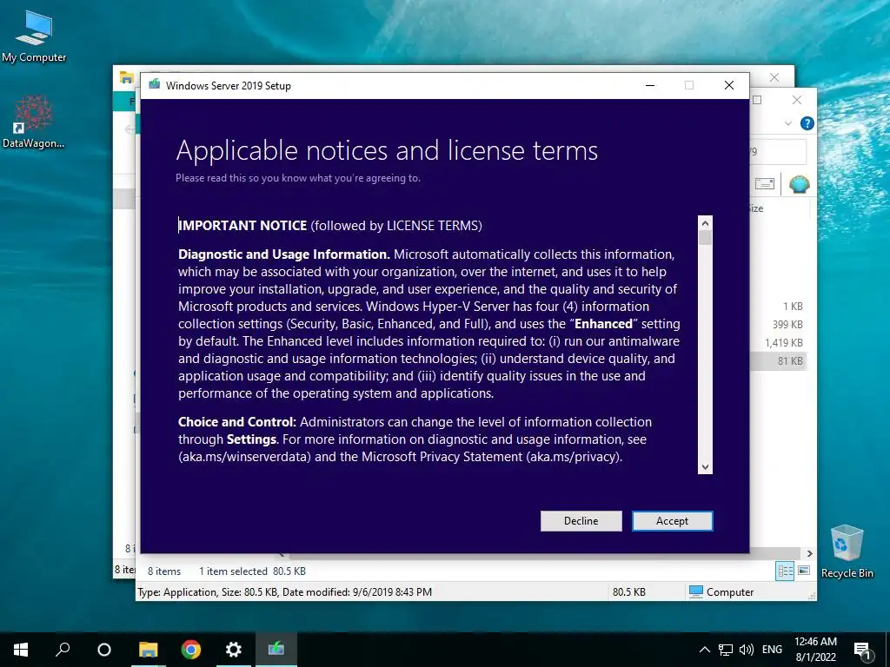
Task: Switch to Setup app on taskbar
Action: click(276, 650)
